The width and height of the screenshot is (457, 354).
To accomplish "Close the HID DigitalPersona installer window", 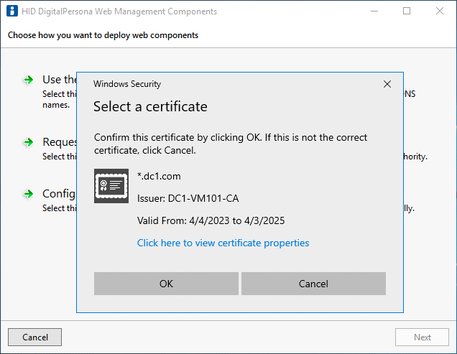I will [440, 11].
